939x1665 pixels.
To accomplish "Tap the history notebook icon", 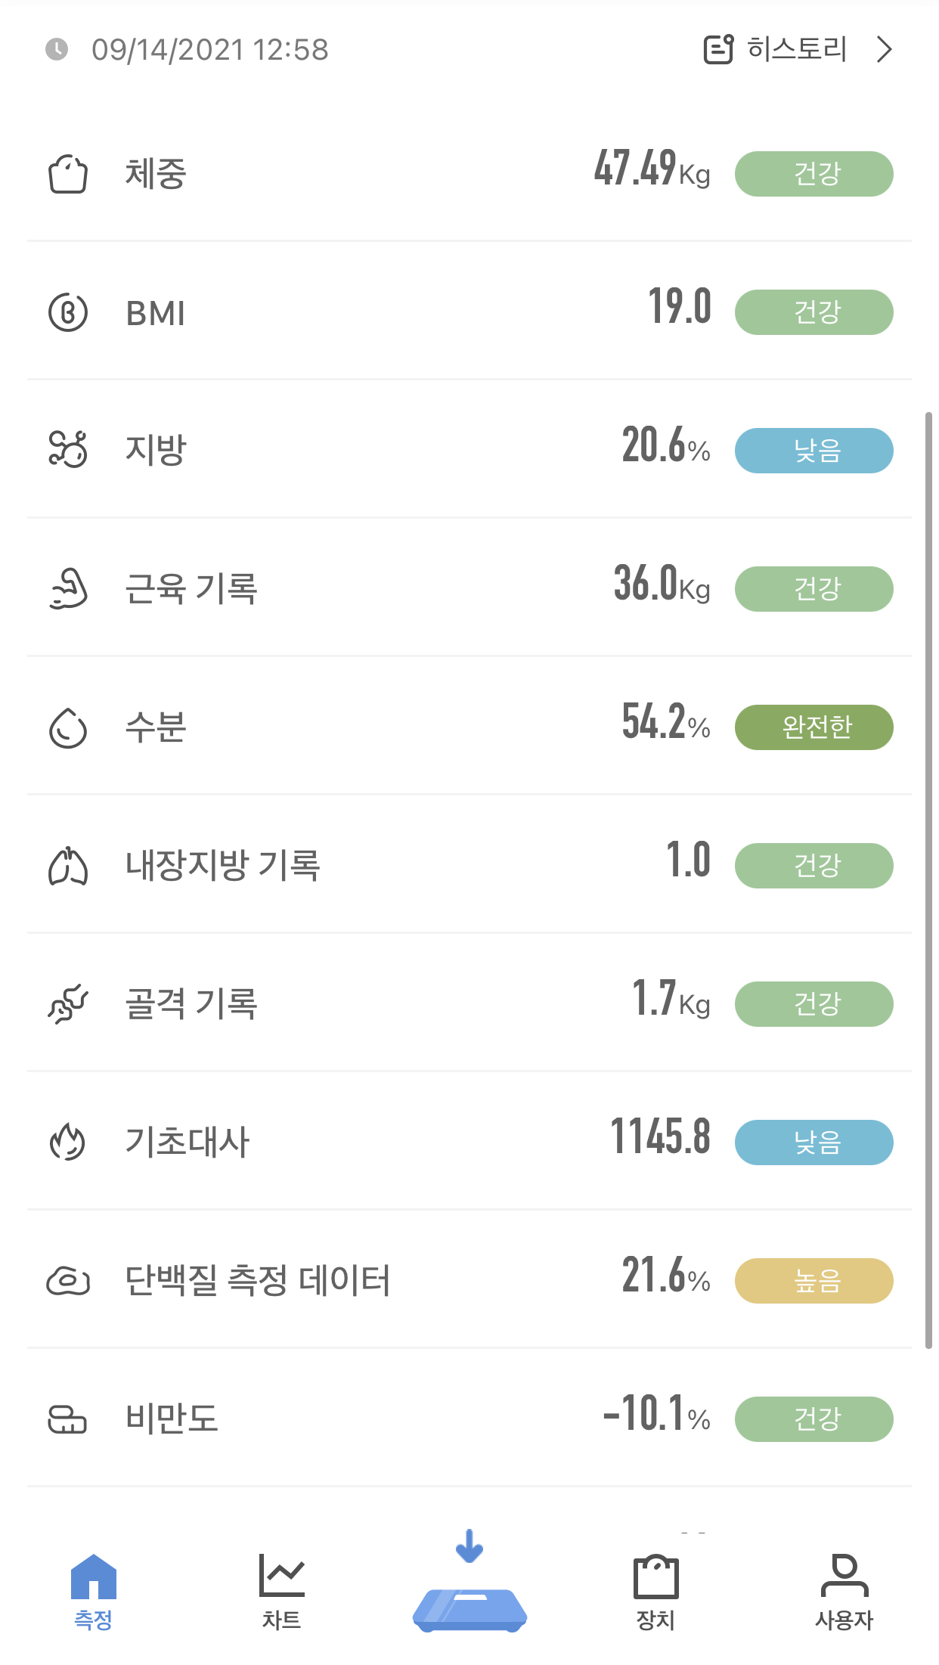I will coord(718,50).
